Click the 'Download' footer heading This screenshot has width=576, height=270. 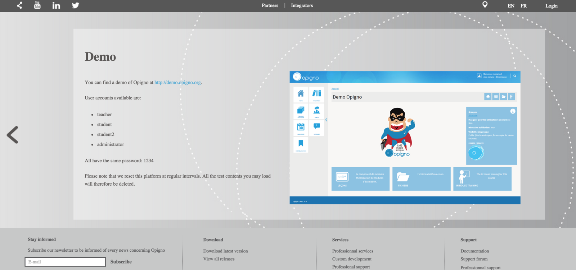(213, 240)
